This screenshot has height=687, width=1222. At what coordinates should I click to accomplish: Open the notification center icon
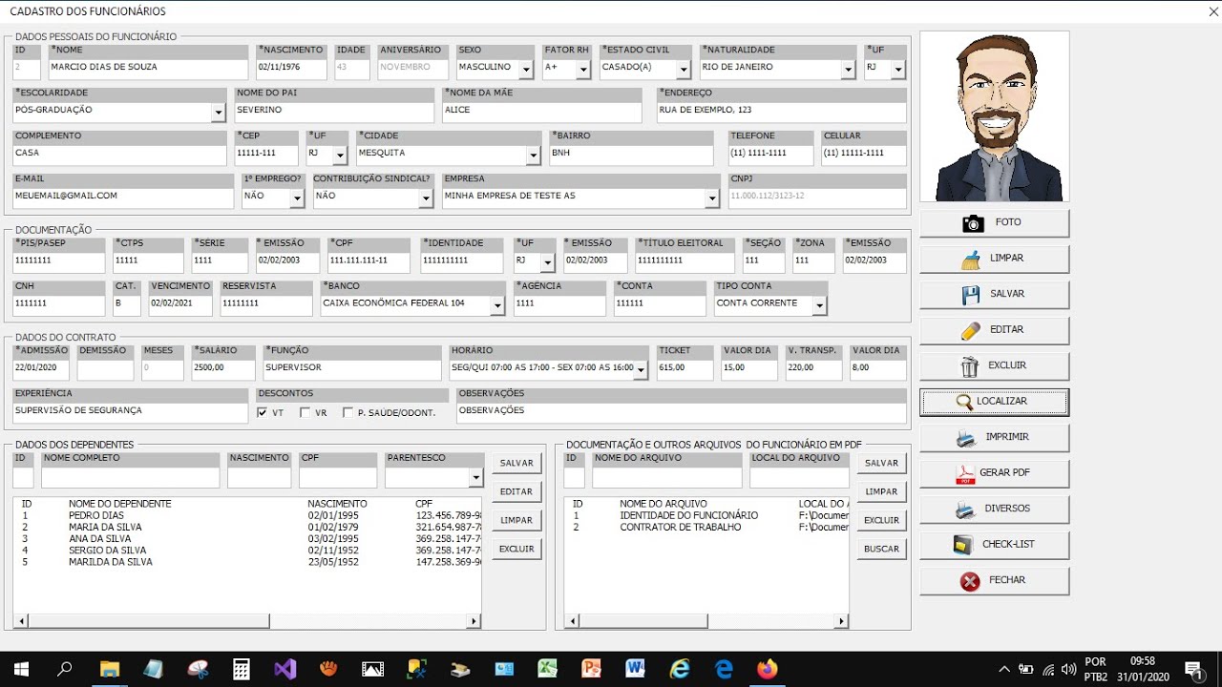click(1193, 669)
